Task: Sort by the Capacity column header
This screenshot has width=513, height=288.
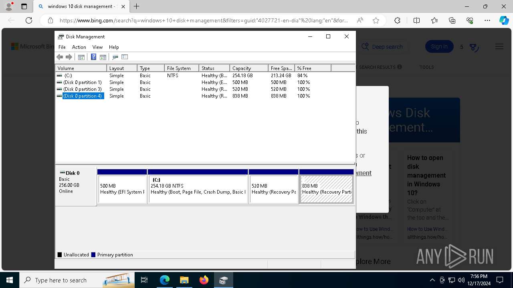Action: pos(249,68)
